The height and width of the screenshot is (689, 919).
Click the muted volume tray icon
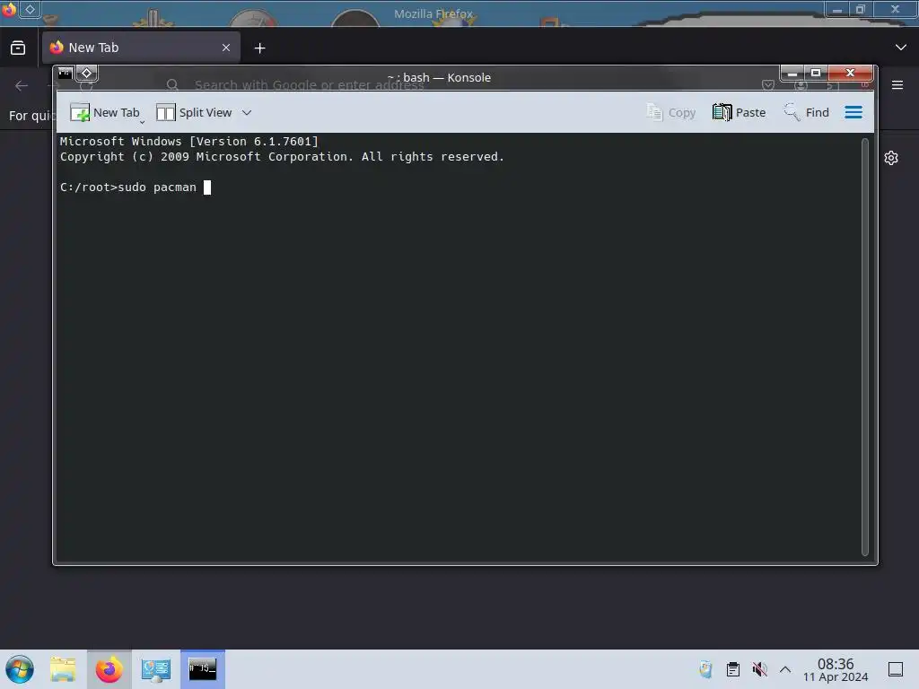(x=759, y=669)
